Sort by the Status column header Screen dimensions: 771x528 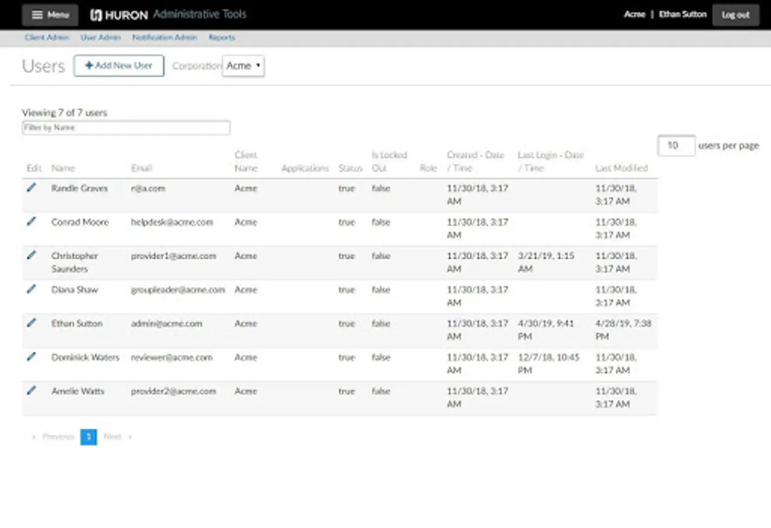351,168
